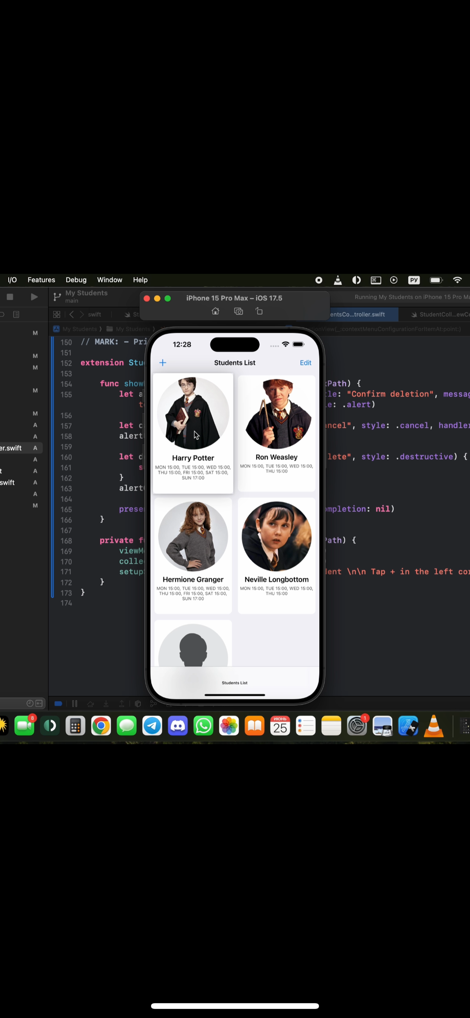Viewport: 470px width, 1018px height.
Task: Click the Simulator Home button icon
Action: click(215, 311)
